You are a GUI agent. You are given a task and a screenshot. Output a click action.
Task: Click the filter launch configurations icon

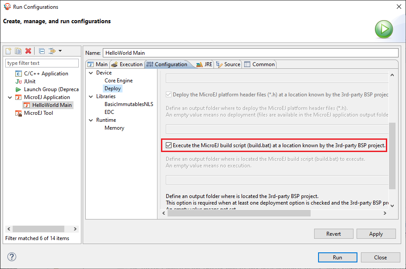pyautogui.click(x=53, y=51)
